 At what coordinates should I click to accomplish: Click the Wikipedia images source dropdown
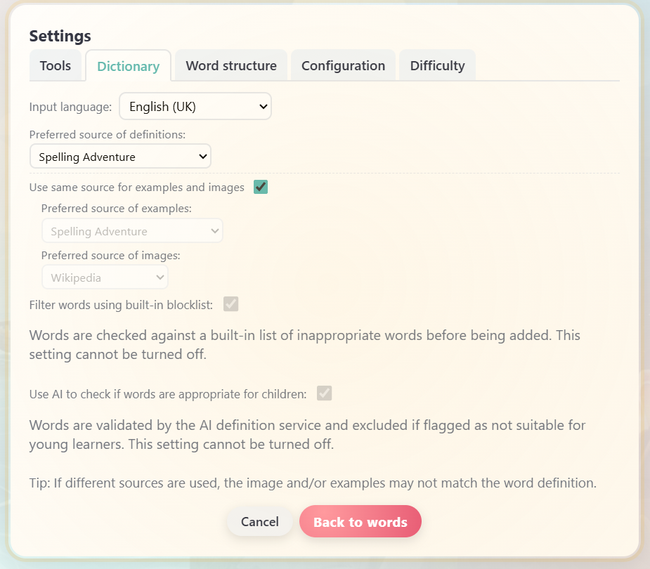pos(105,277)
